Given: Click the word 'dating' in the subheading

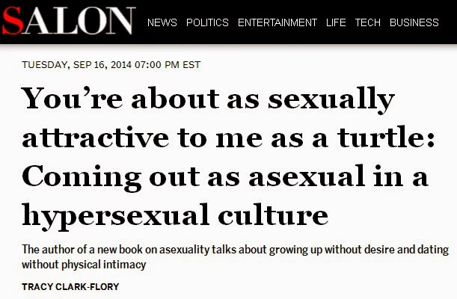Looking at the screenshot, I should pos(436,250).
